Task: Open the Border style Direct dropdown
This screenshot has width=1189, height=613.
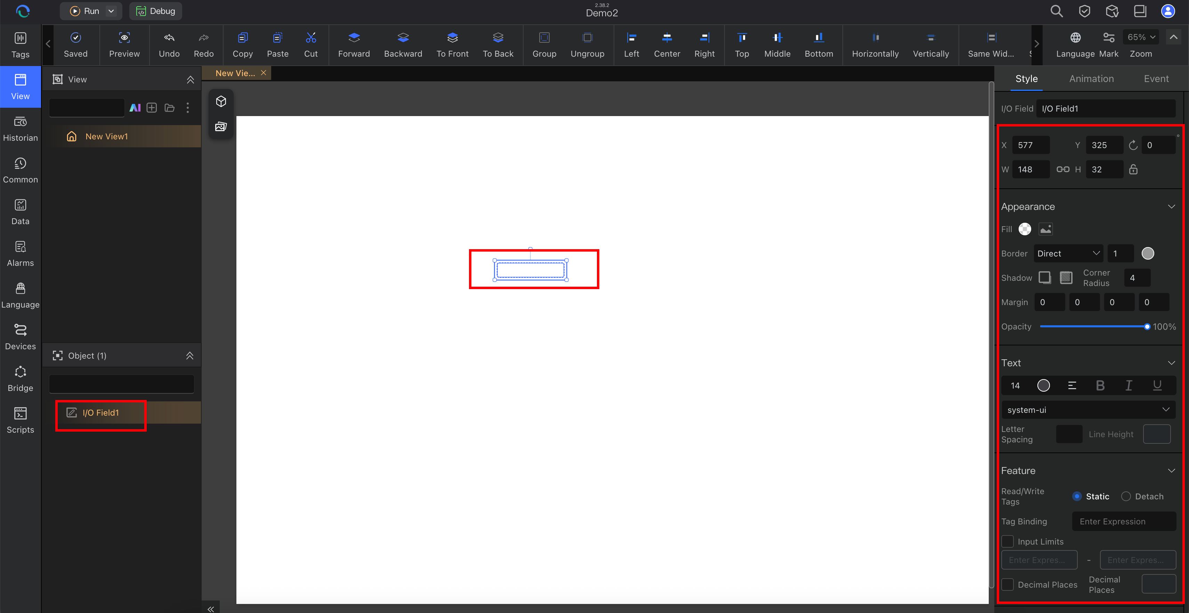Action: click(x=1068, y=253)
